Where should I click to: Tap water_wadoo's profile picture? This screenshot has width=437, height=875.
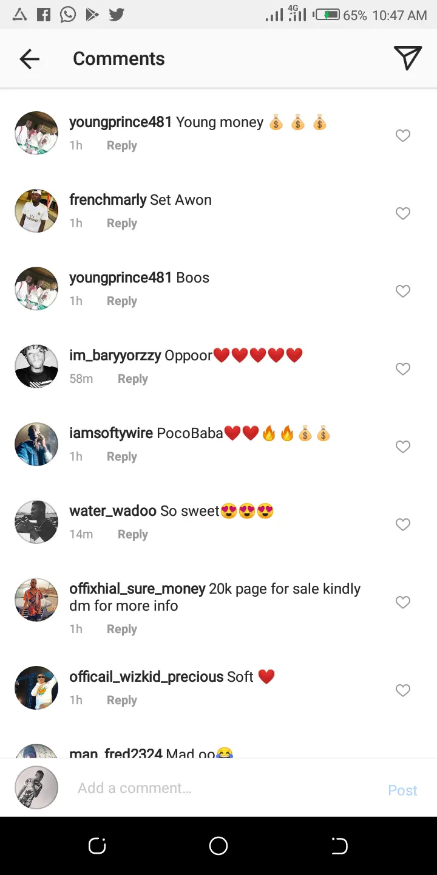[x=36, y=522]
